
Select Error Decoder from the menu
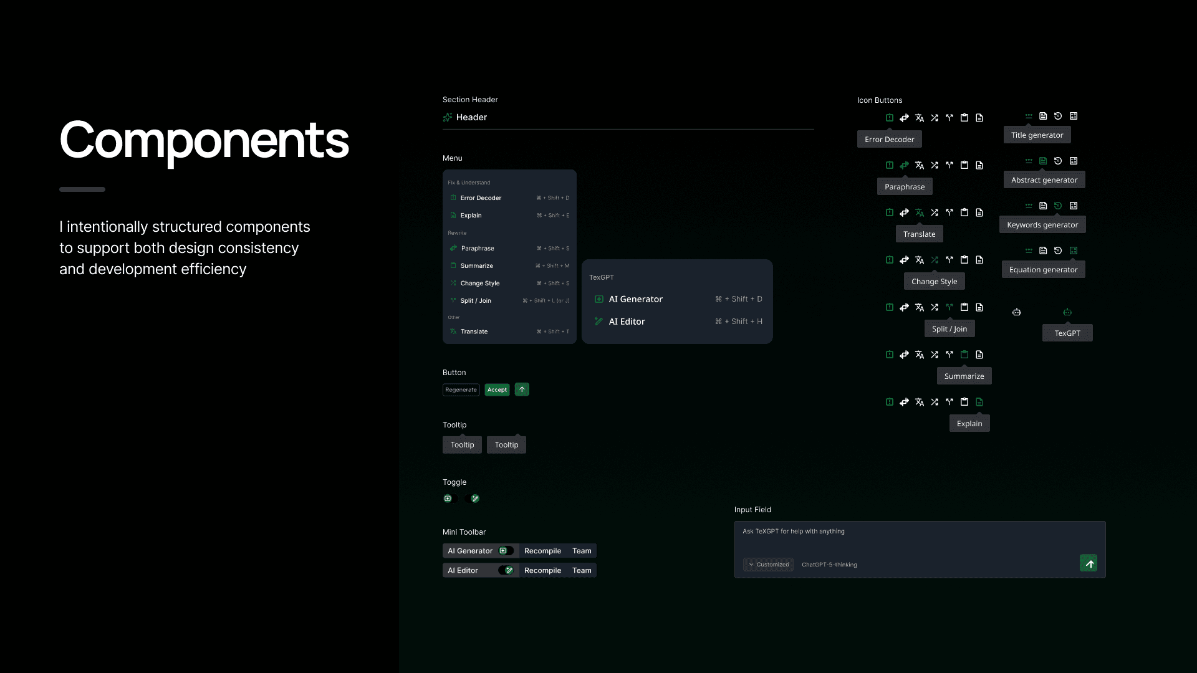(x=481, y=198)
